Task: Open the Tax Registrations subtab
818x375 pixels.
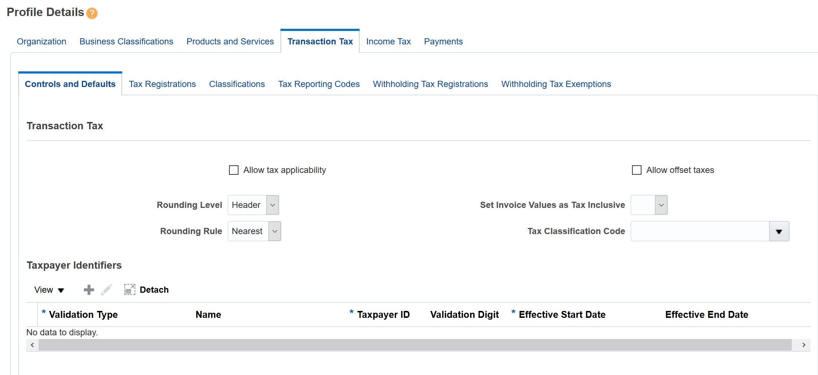Action: tap(162, 84)
